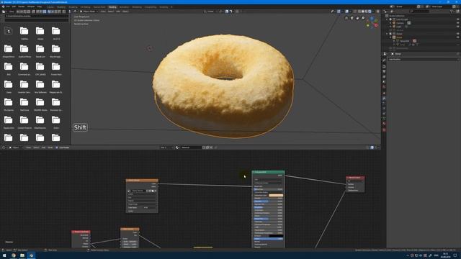Click the Principled BSDF node header
Screen dimensions: 461x259
[268, 172]
